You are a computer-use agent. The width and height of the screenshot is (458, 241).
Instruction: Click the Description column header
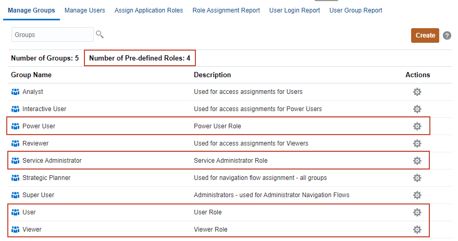[x=213, y=75]
